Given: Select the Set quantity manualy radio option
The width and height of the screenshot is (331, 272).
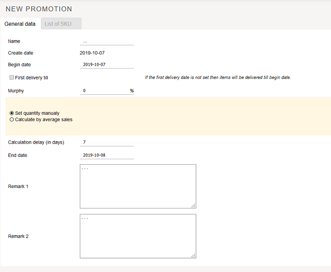Looking at the screenshot, I should pos(12,113).
